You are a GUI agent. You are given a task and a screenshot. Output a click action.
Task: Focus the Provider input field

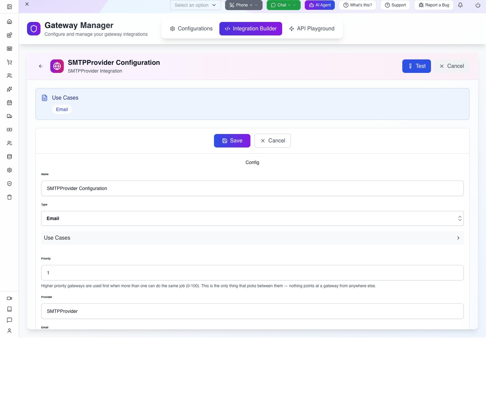(252, 311)
